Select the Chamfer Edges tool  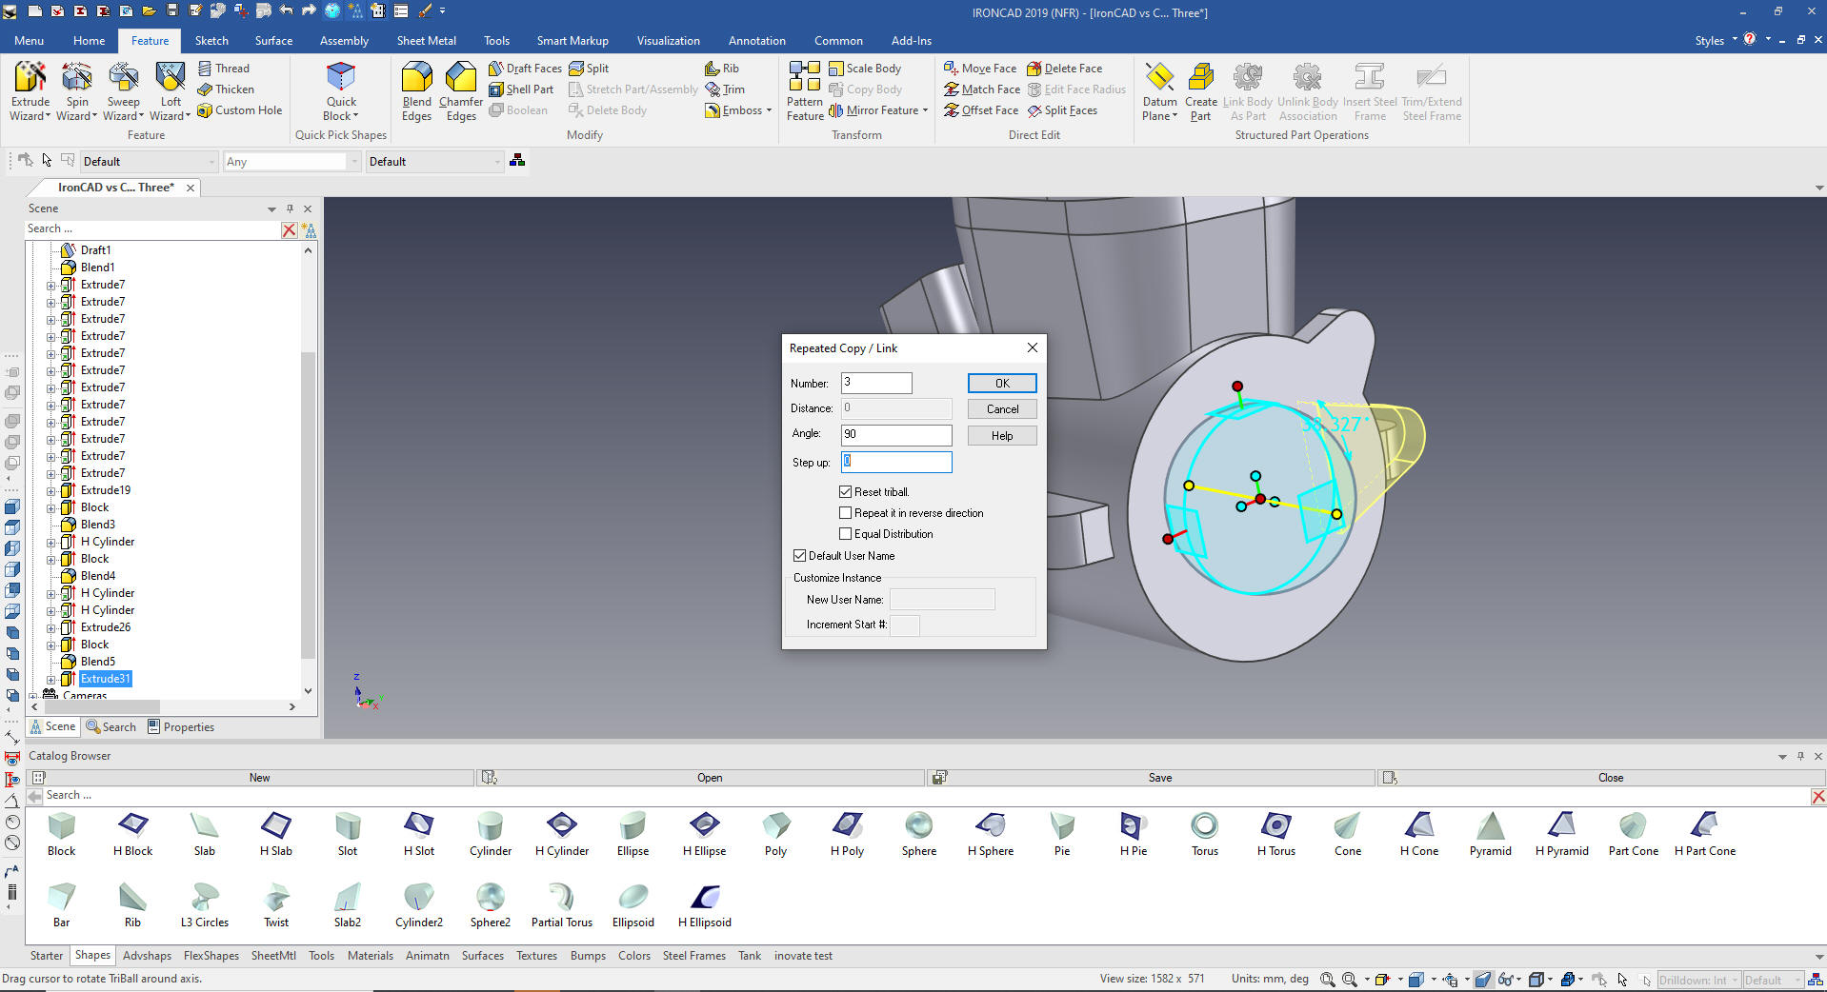[x=461, y=78]
